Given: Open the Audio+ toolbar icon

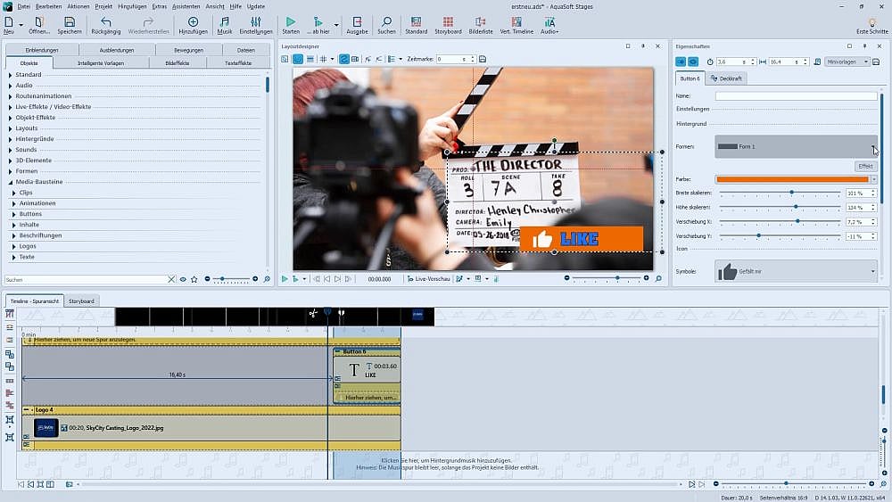Looking at the screenshot, I should [x=549, y=21].
